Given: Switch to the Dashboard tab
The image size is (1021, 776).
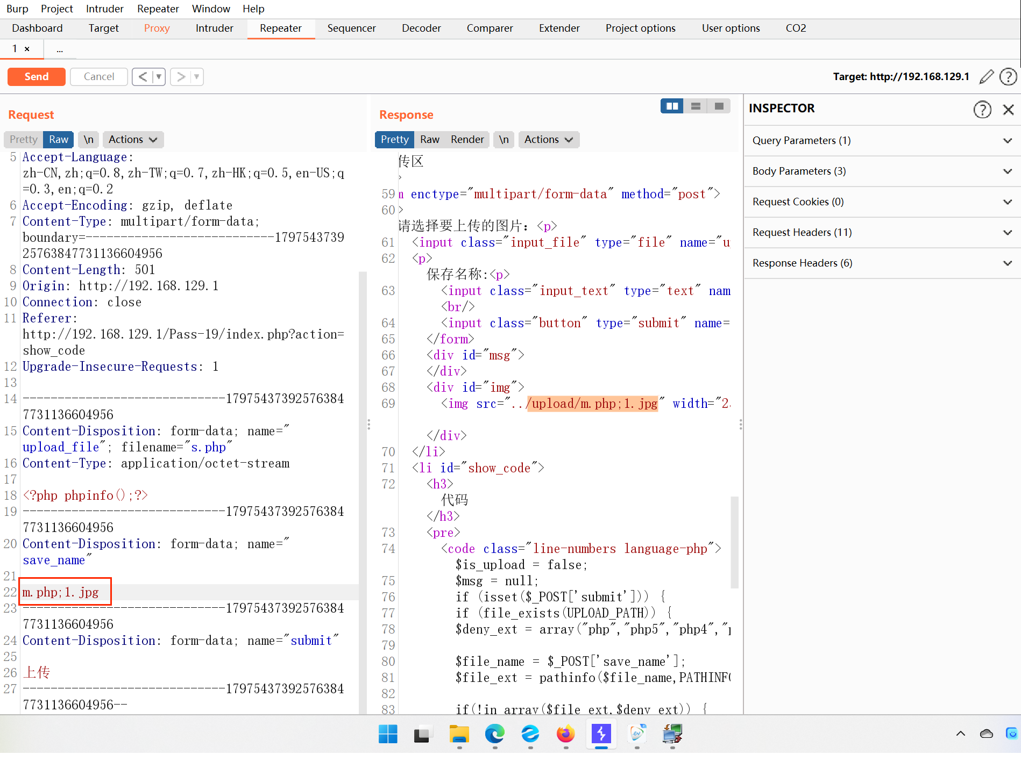Looking at the screenshot, I should (38, 28).
